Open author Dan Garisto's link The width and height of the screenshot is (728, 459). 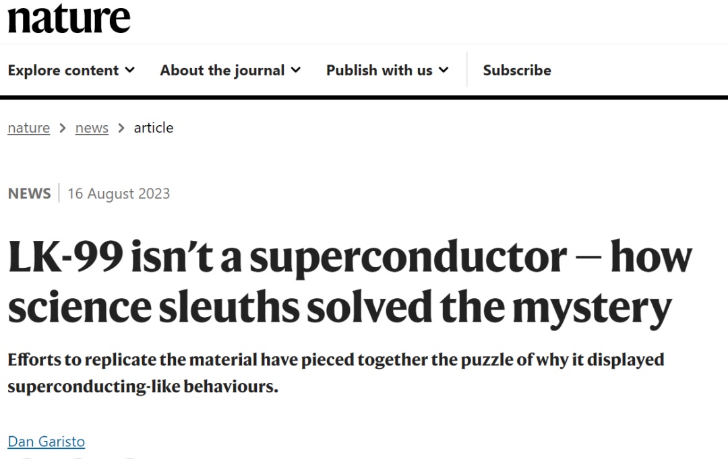47,442
